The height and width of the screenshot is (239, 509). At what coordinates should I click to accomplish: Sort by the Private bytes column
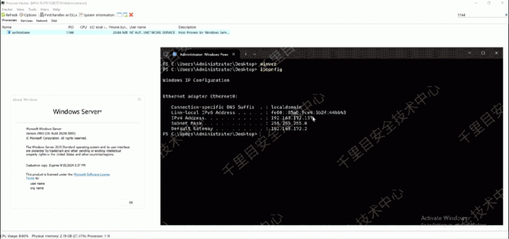(118, 27)
